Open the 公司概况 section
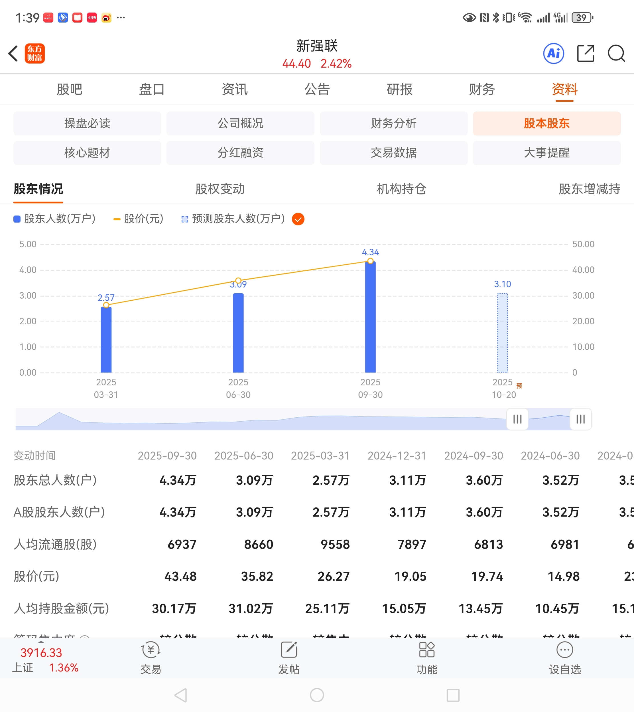Image resolution: width=634 pixels, height=712 pixels. pyautogui.click(x=240, y=123)
